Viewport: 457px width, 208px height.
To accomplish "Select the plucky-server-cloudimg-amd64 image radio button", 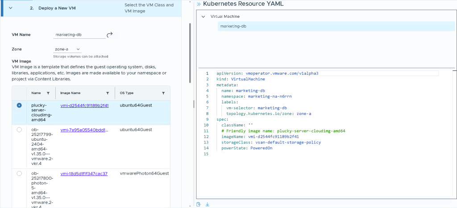I will click(x=19, y=106).
